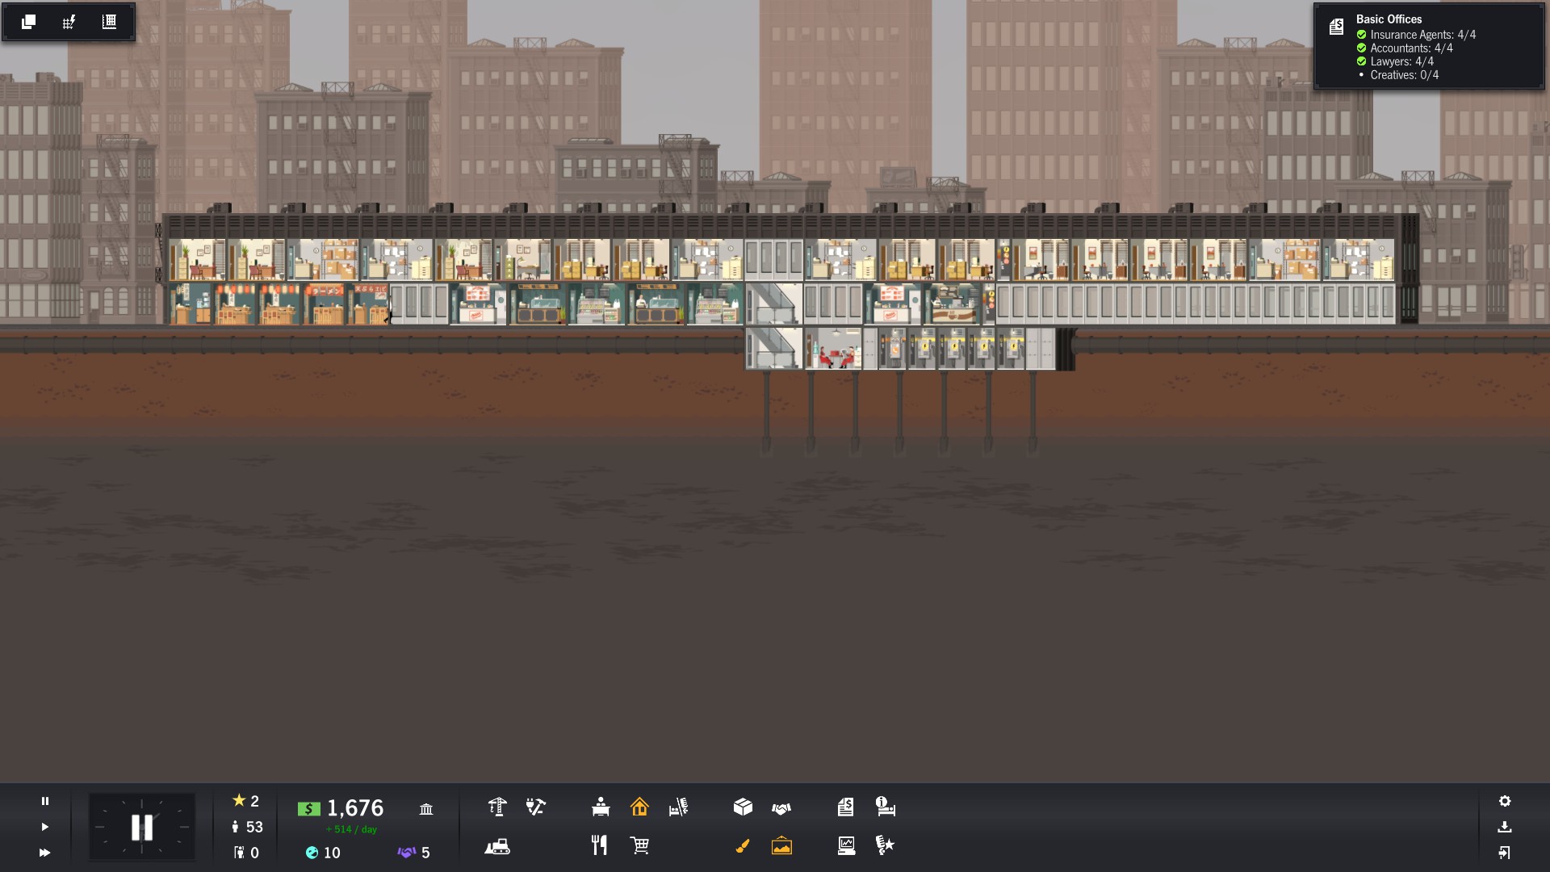Check the population count of 53
The width and height of the screenshot is (1550, 872).
247,827
